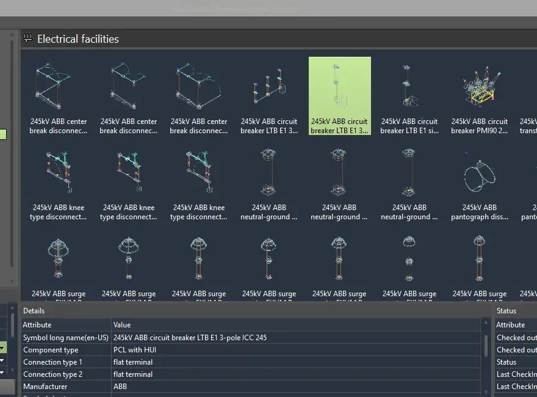Select the 245kV ABB circuit breaker PMI90 symbol
The image size is (537, 397).
click(479, 96)
